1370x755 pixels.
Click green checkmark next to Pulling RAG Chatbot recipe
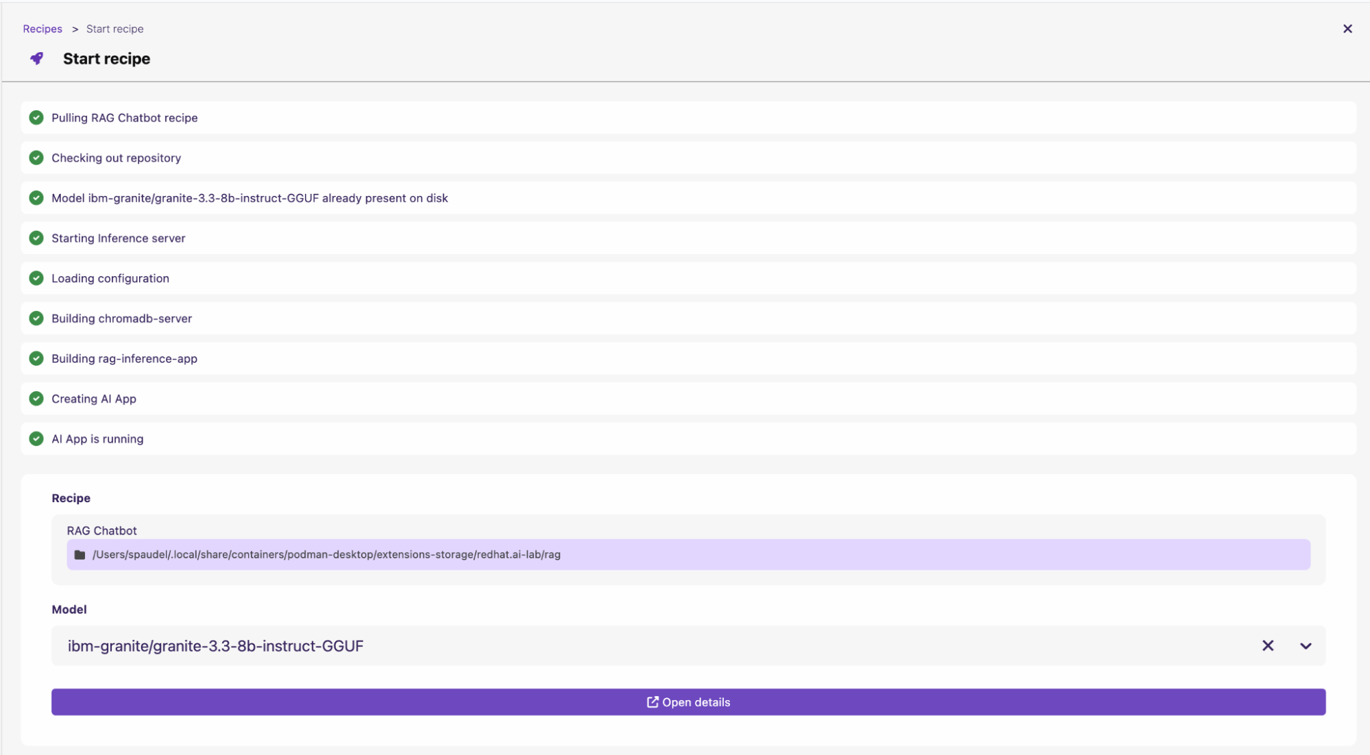36,118
